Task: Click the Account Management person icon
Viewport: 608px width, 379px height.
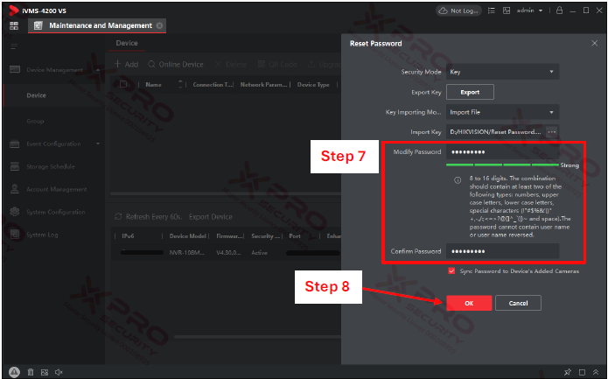Action: click(15, 189)
